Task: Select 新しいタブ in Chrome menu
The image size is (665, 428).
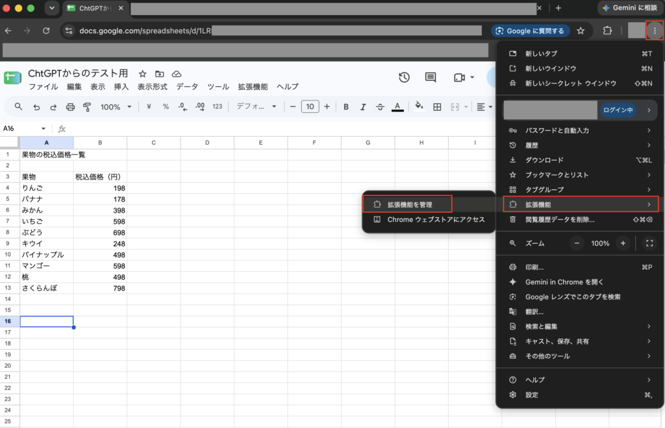Action: tap(580, 54)
